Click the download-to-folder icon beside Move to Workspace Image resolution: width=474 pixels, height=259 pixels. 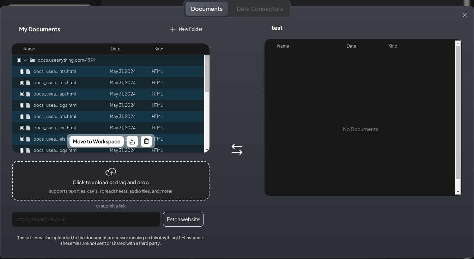point(132,141)
